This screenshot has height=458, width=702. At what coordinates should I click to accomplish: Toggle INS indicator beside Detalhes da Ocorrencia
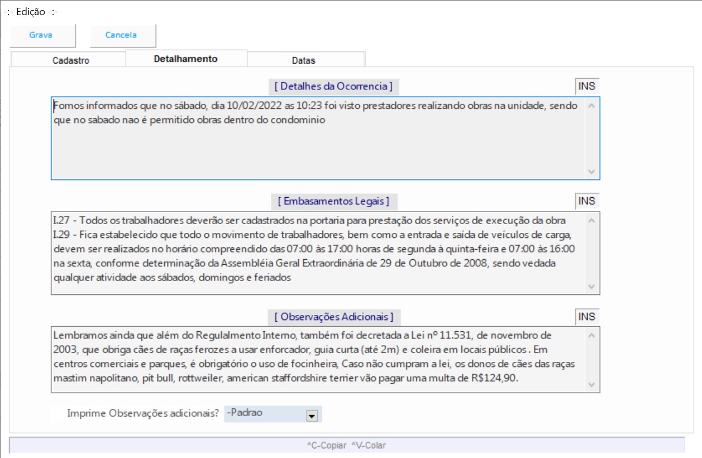587,87
